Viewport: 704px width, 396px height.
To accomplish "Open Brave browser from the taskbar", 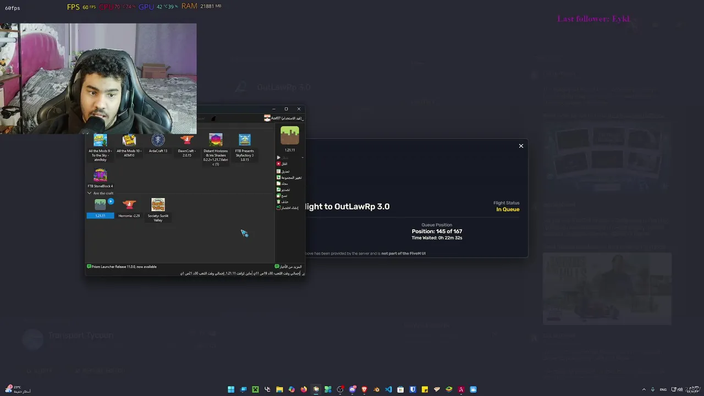I will tap(364, 389).
